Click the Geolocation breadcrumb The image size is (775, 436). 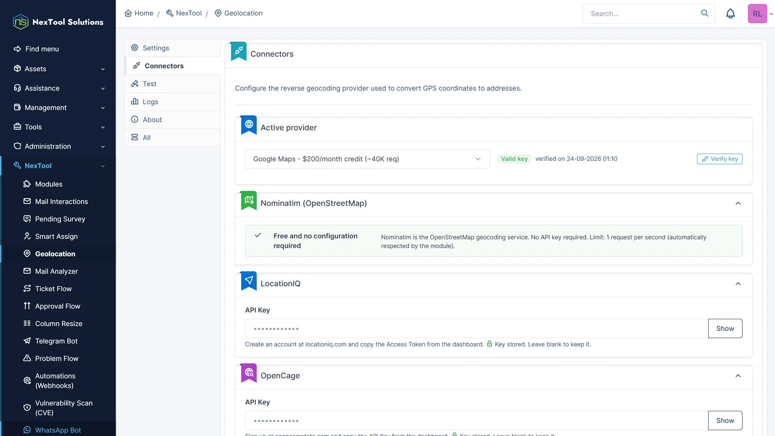(x=238, y=13)
